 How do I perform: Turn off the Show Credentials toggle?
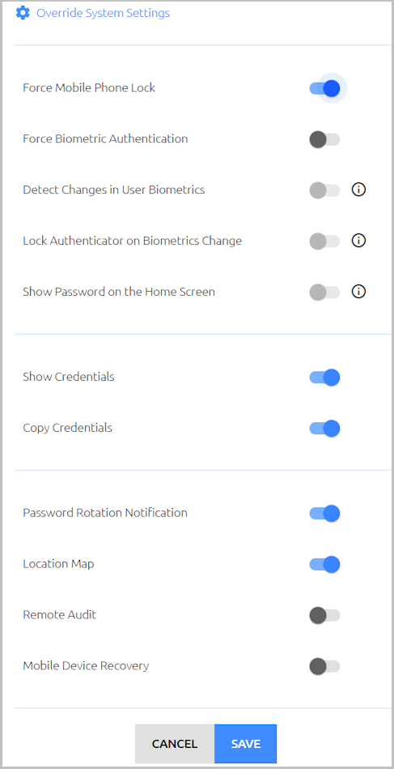point(324,378)
